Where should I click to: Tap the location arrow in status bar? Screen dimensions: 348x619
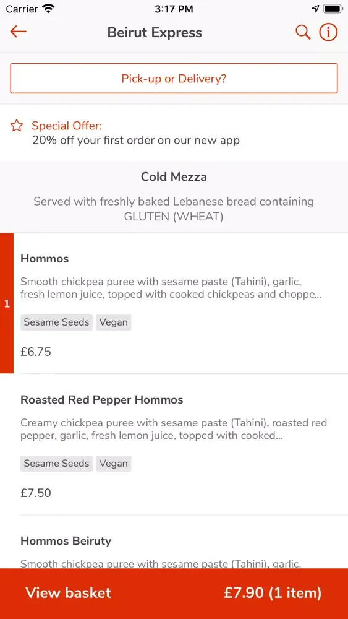315,9
